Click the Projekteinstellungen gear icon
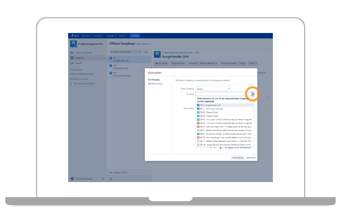This screenshot has height=224, width=341. (72, 179)
